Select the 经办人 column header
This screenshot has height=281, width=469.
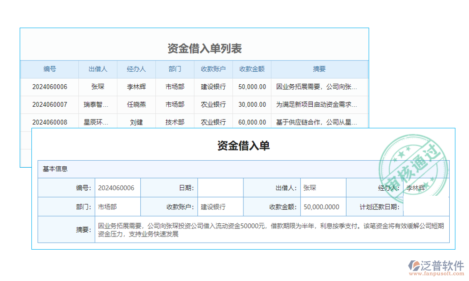click(x=136, y=69)
